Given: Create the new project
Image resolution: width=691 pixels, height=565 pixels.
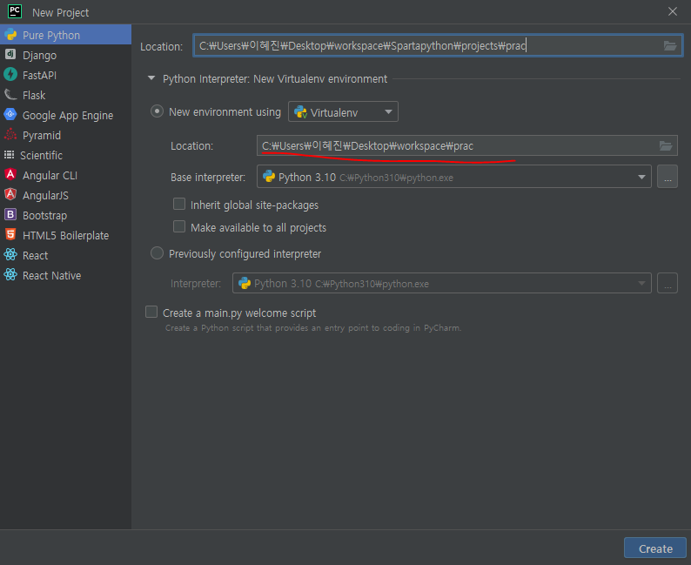Looking at the screenshot, I should [655, 548].
